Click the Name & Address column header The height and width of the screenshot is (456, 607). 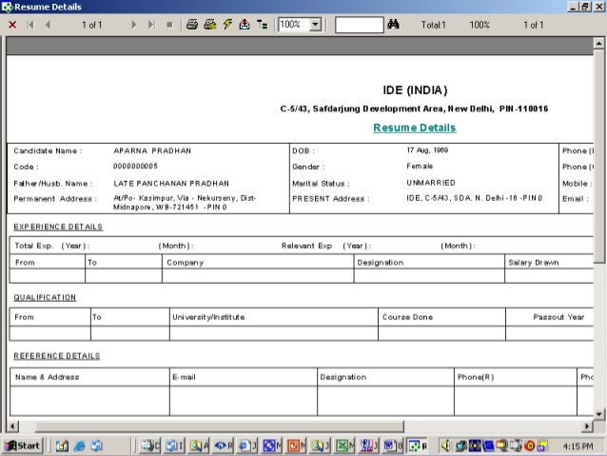coord(48,377)
